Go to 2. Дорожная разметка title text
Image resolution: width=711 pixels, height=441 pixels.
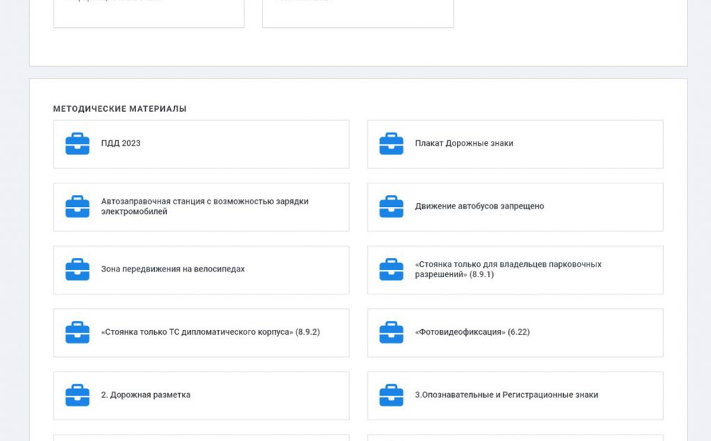point(146,395)
